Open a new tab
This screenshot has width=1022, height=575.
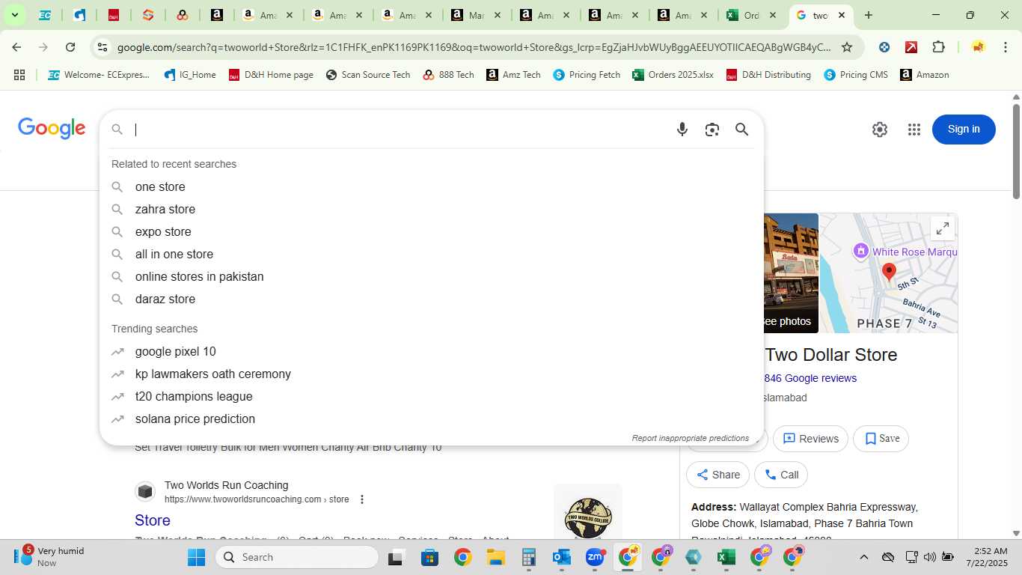(x=868, y=15)
